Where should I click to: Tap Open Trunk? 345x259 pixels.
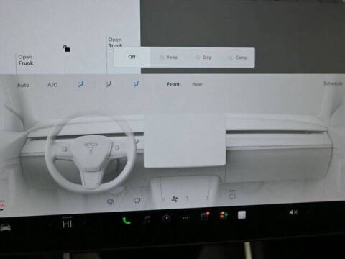point(115,42)
